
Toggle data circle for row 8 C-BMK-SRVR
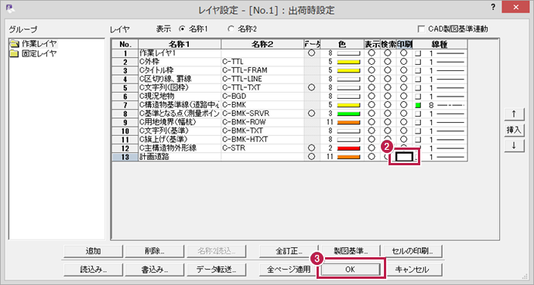311,114
